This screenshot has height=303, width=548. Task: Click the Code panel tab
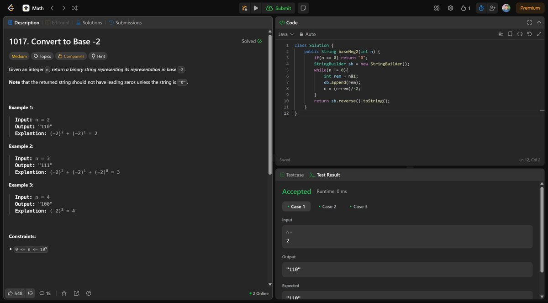(288, 22)
